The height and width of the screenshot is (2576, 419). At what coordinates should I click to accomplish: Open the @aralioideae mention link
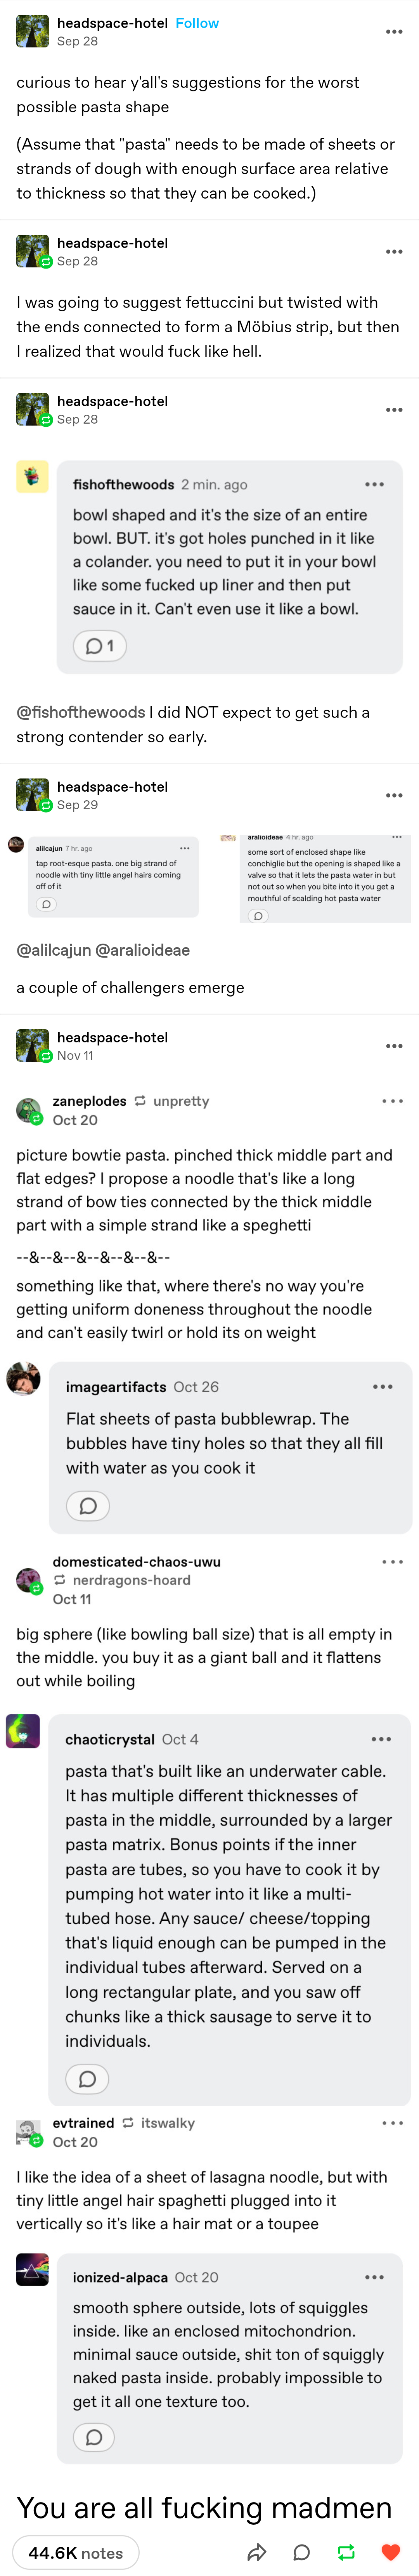[x=143, y=950]
